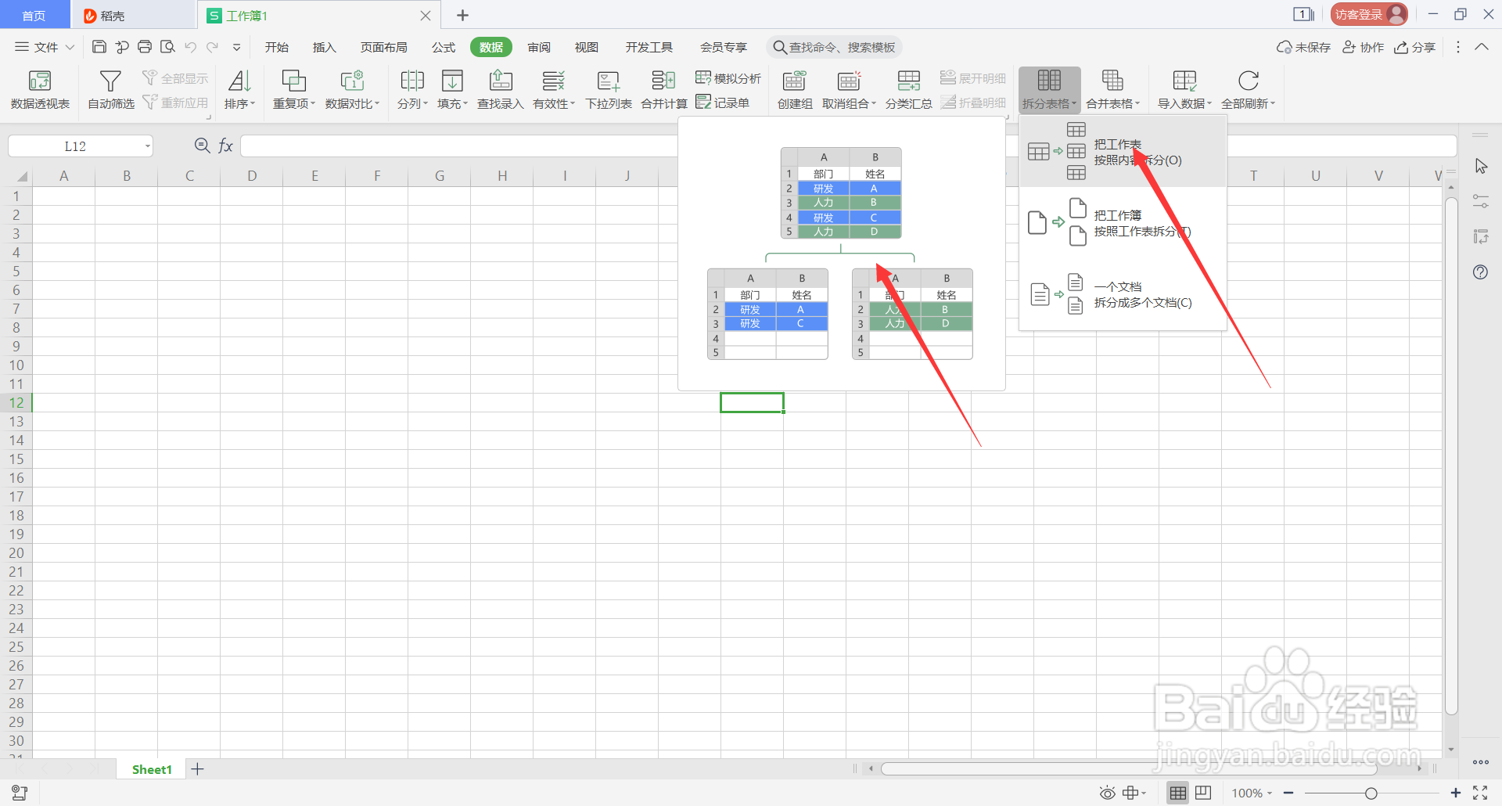
Task: Add a new sheet with plus button
Action: pyautogui.click(x=198, y=769)
